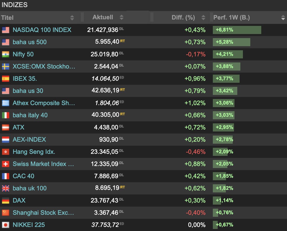
Task: Click the Sweden flag beside XCSE:OMX Stockholm
Action: [x=6, y=67]
